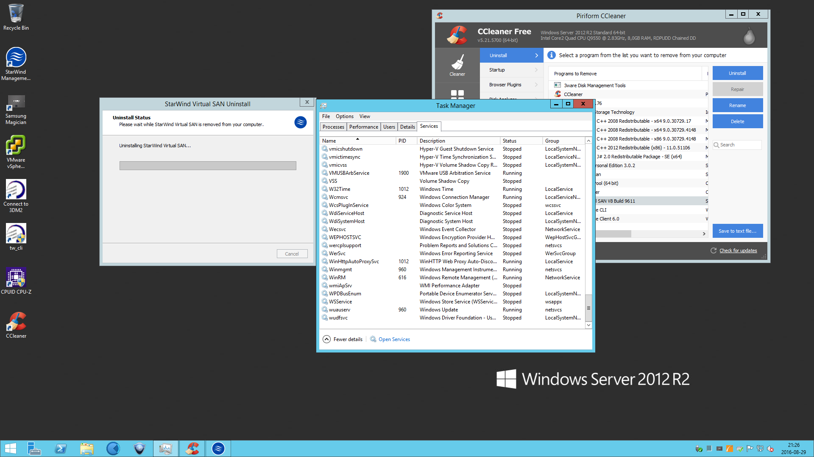
Task: Click the services list scroll-up arrow
Action: pyautogui.click(x=588, y=140)
